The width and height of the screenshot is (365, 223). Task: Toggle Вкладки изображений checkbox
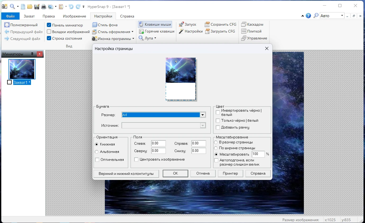(49, 32)
